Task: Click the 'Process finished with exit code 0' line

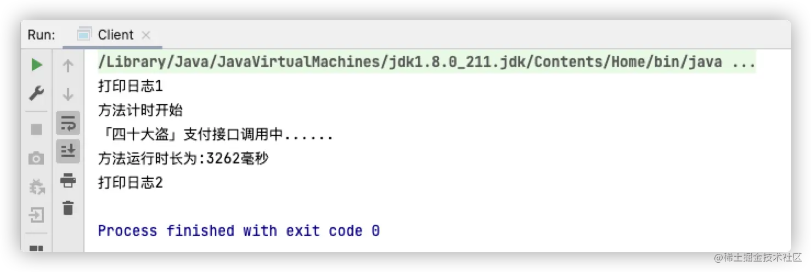Action: point(239,231)
